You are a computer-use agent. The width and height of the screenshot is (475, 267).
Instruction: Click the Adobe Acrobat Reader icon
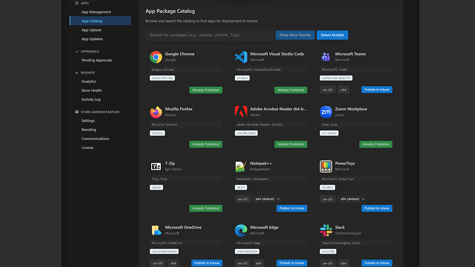(241, 112)
